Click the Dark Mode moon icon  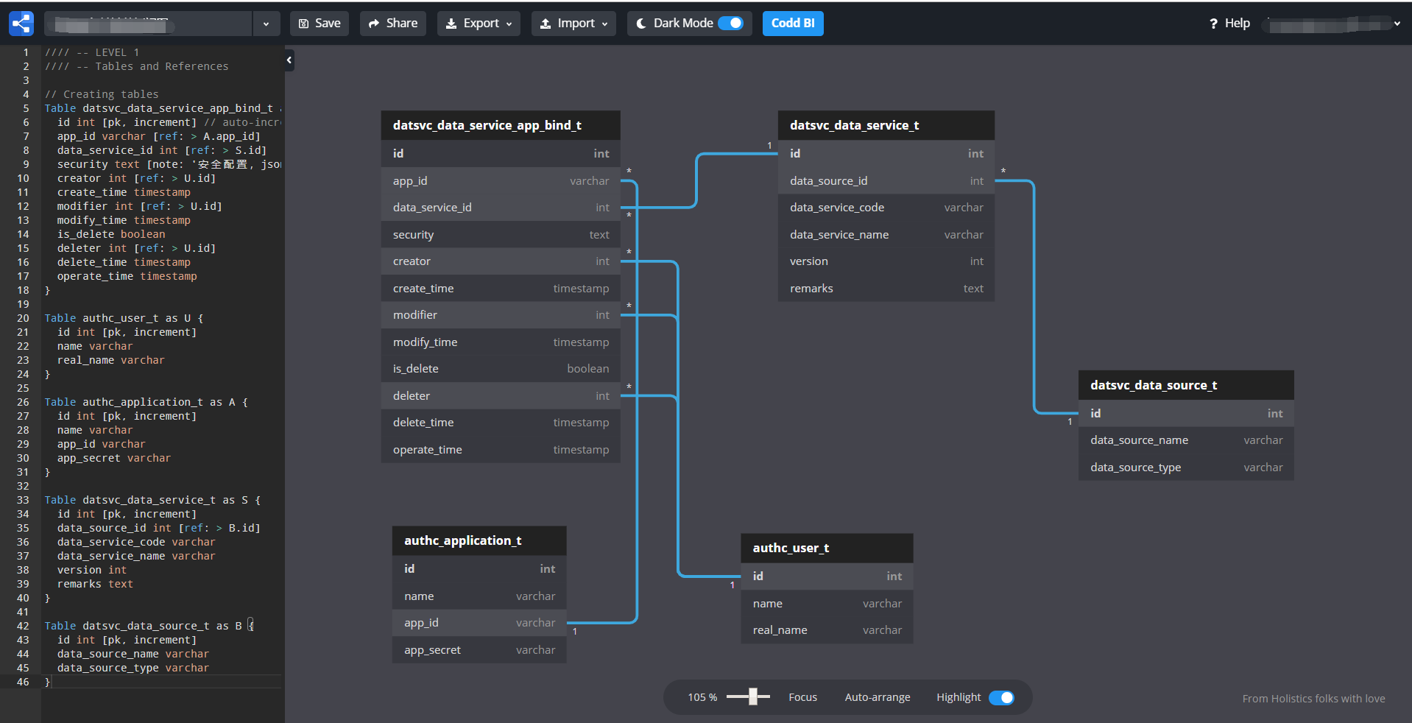641,24
